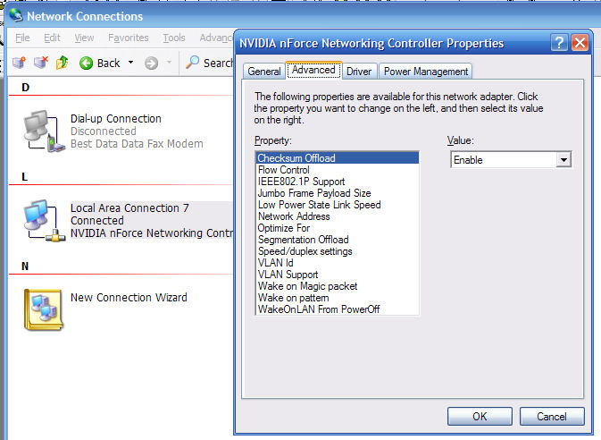Viewport: 601px width, 440px height.
Task: Click the Cancel button
Action: (x=552, y=417)
